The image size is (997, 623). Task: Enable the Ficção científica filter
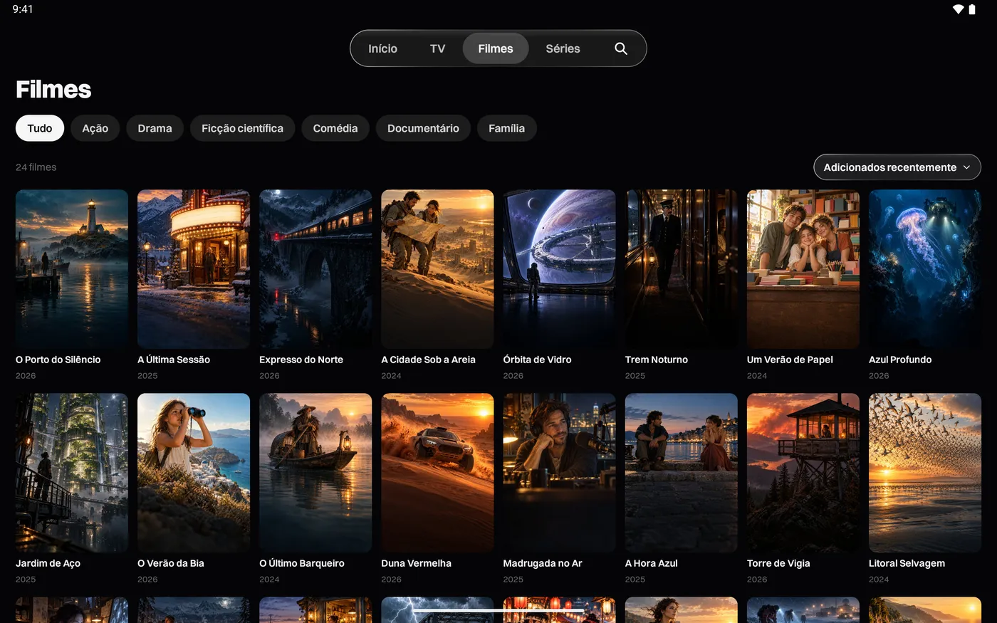coord(242,128)
